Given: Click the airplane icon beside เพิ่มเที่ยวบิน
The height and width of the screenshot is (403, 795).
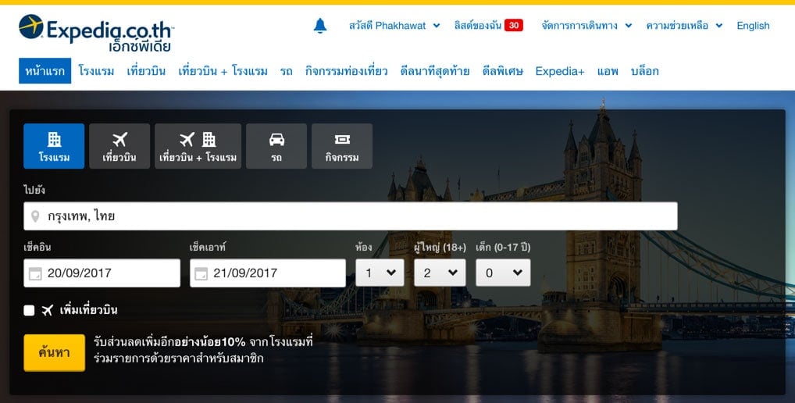Looking at the screenshot, I should pyautogui.click(x=47, y=310).
